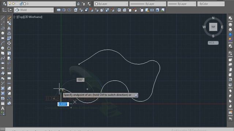
Task: Open the World UCS dropdown
Action: [x=34, y=10]
